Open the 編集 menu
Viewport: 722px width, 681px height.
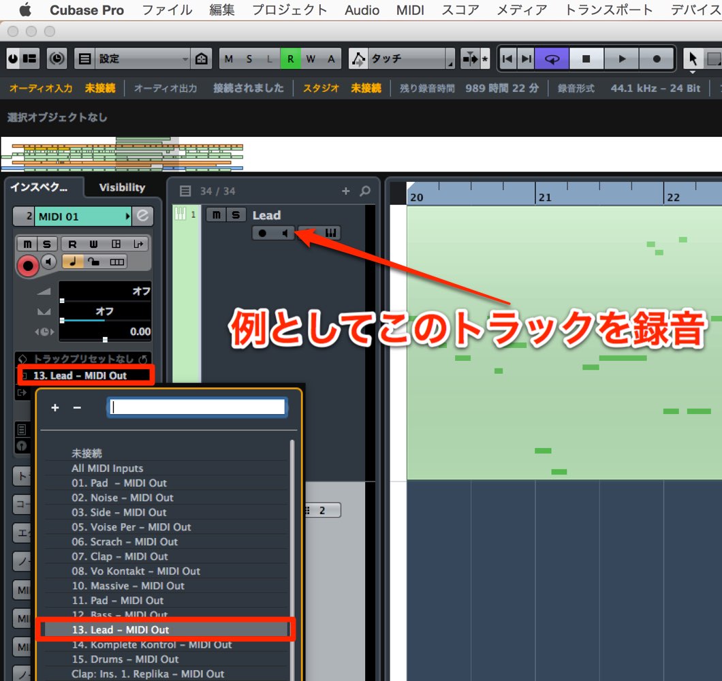[222, 10]
